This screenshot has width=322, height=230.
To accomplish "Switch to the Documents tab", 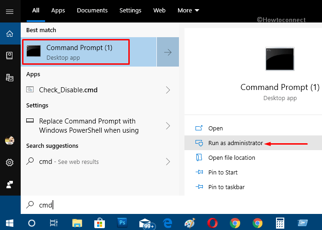I will tap(92, 11).
